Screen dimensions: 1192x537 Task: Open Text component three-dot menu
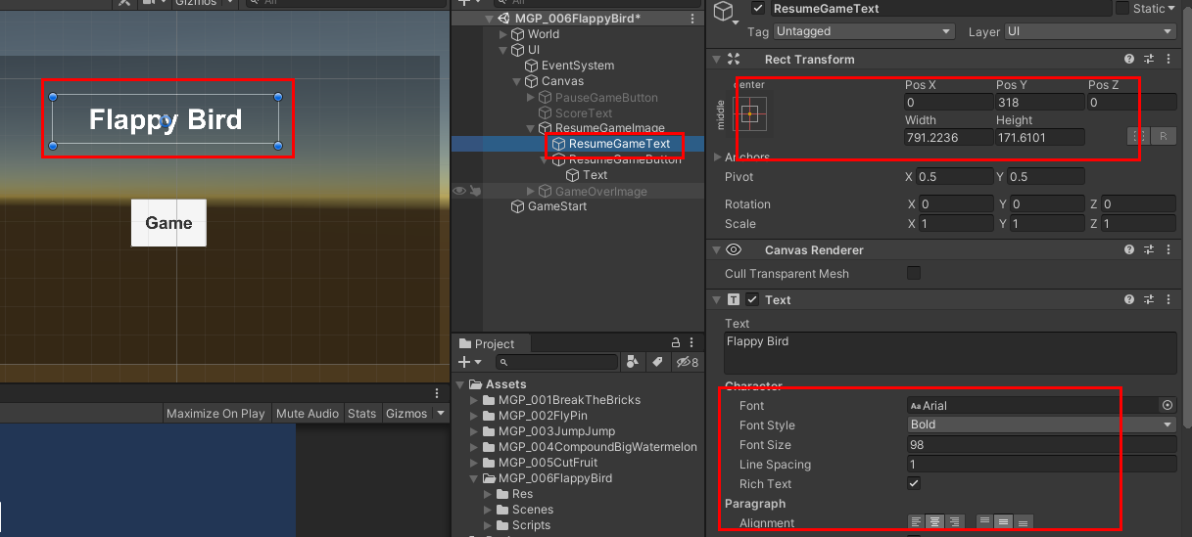point(1168,300)
